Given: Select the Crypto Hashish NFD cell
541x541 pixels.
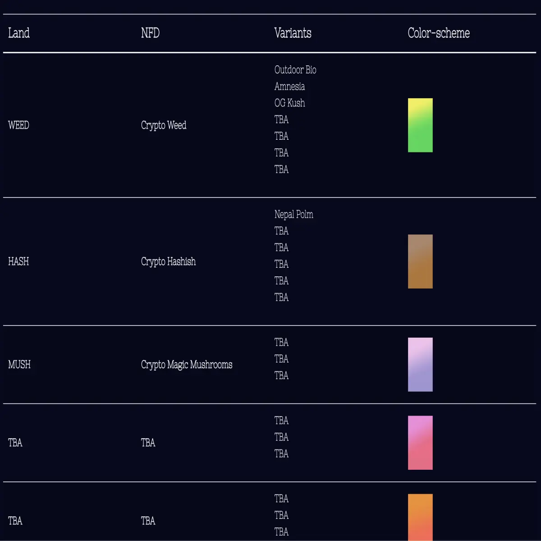Looking at the screenshot, I should coord(168,261).
